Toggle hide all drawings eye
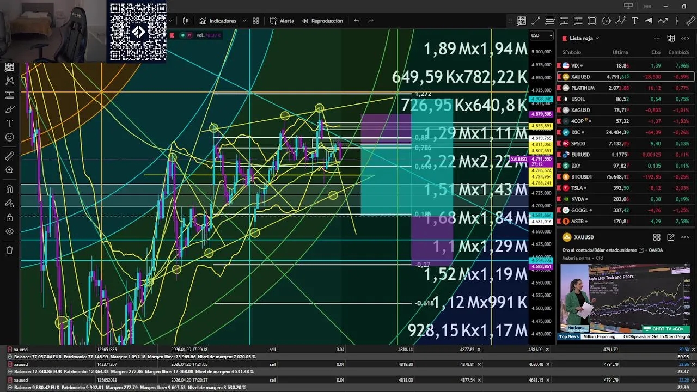 pos(9,231)
